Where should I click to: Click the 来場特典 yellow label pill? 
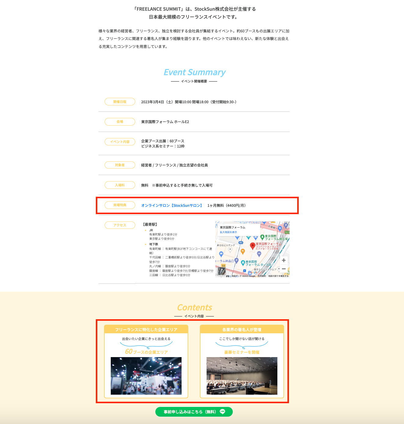click(120, 205)
